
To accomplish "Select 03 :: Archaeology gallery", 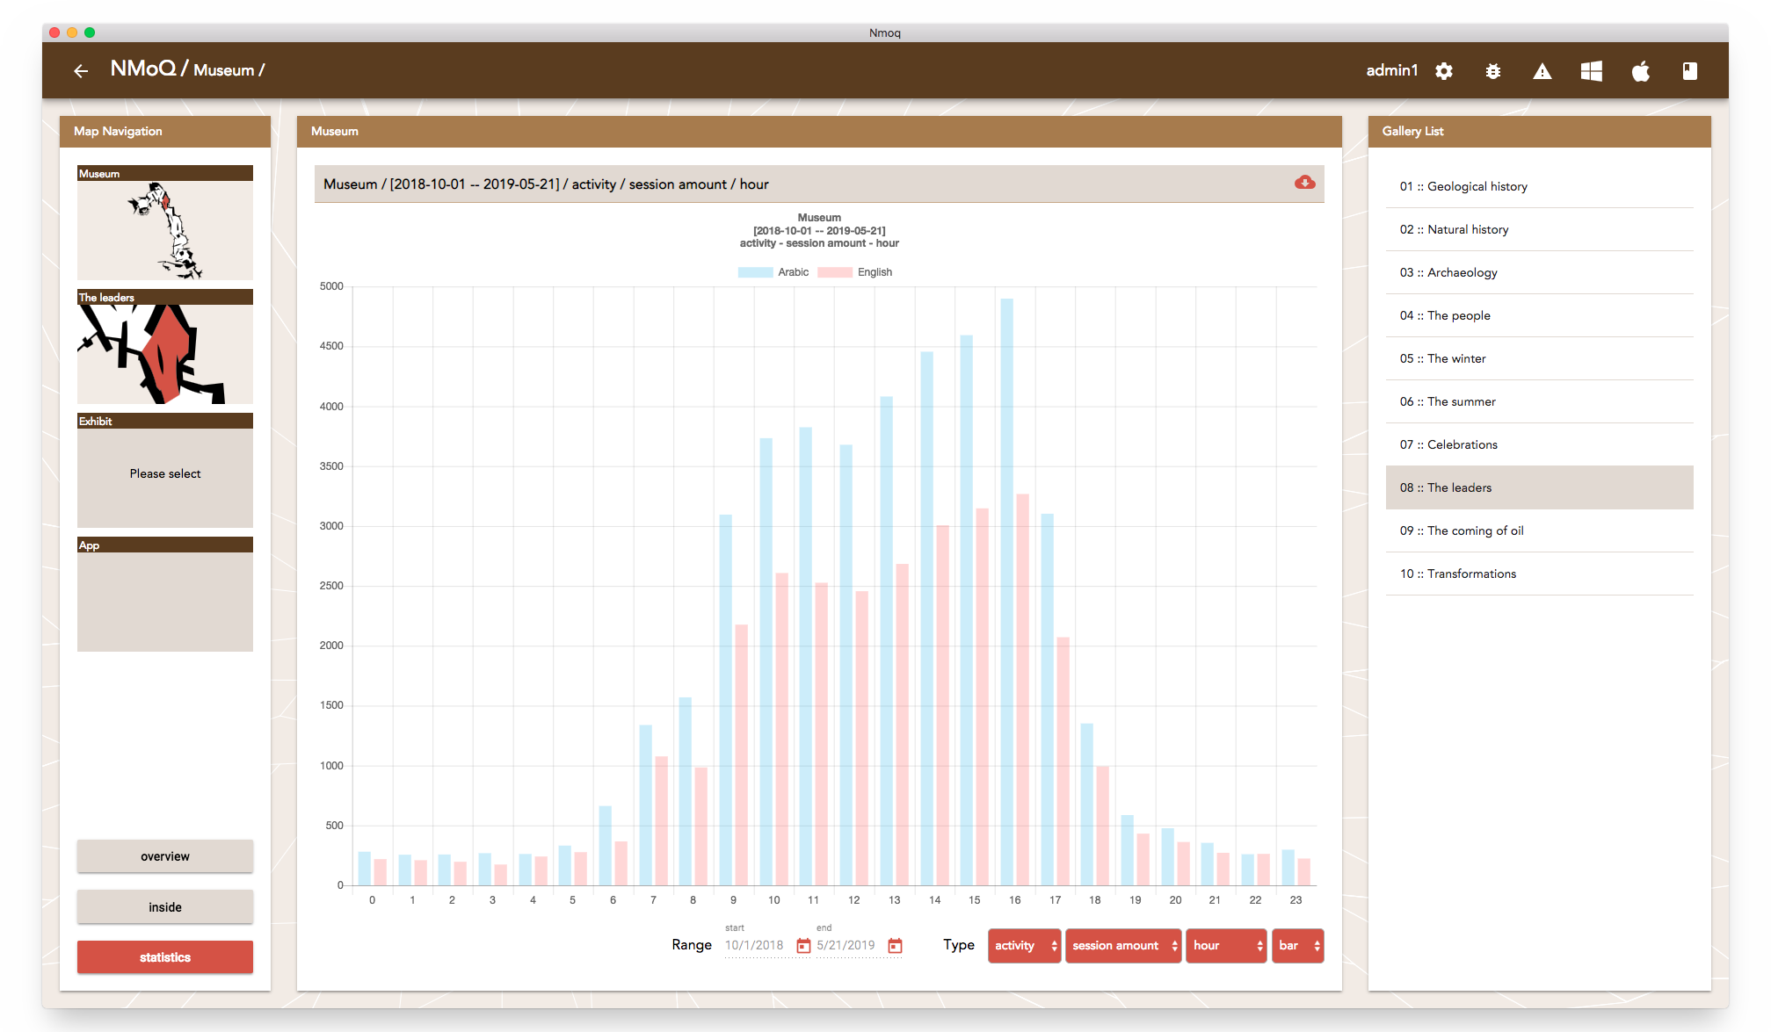I will click(1540, 272).
